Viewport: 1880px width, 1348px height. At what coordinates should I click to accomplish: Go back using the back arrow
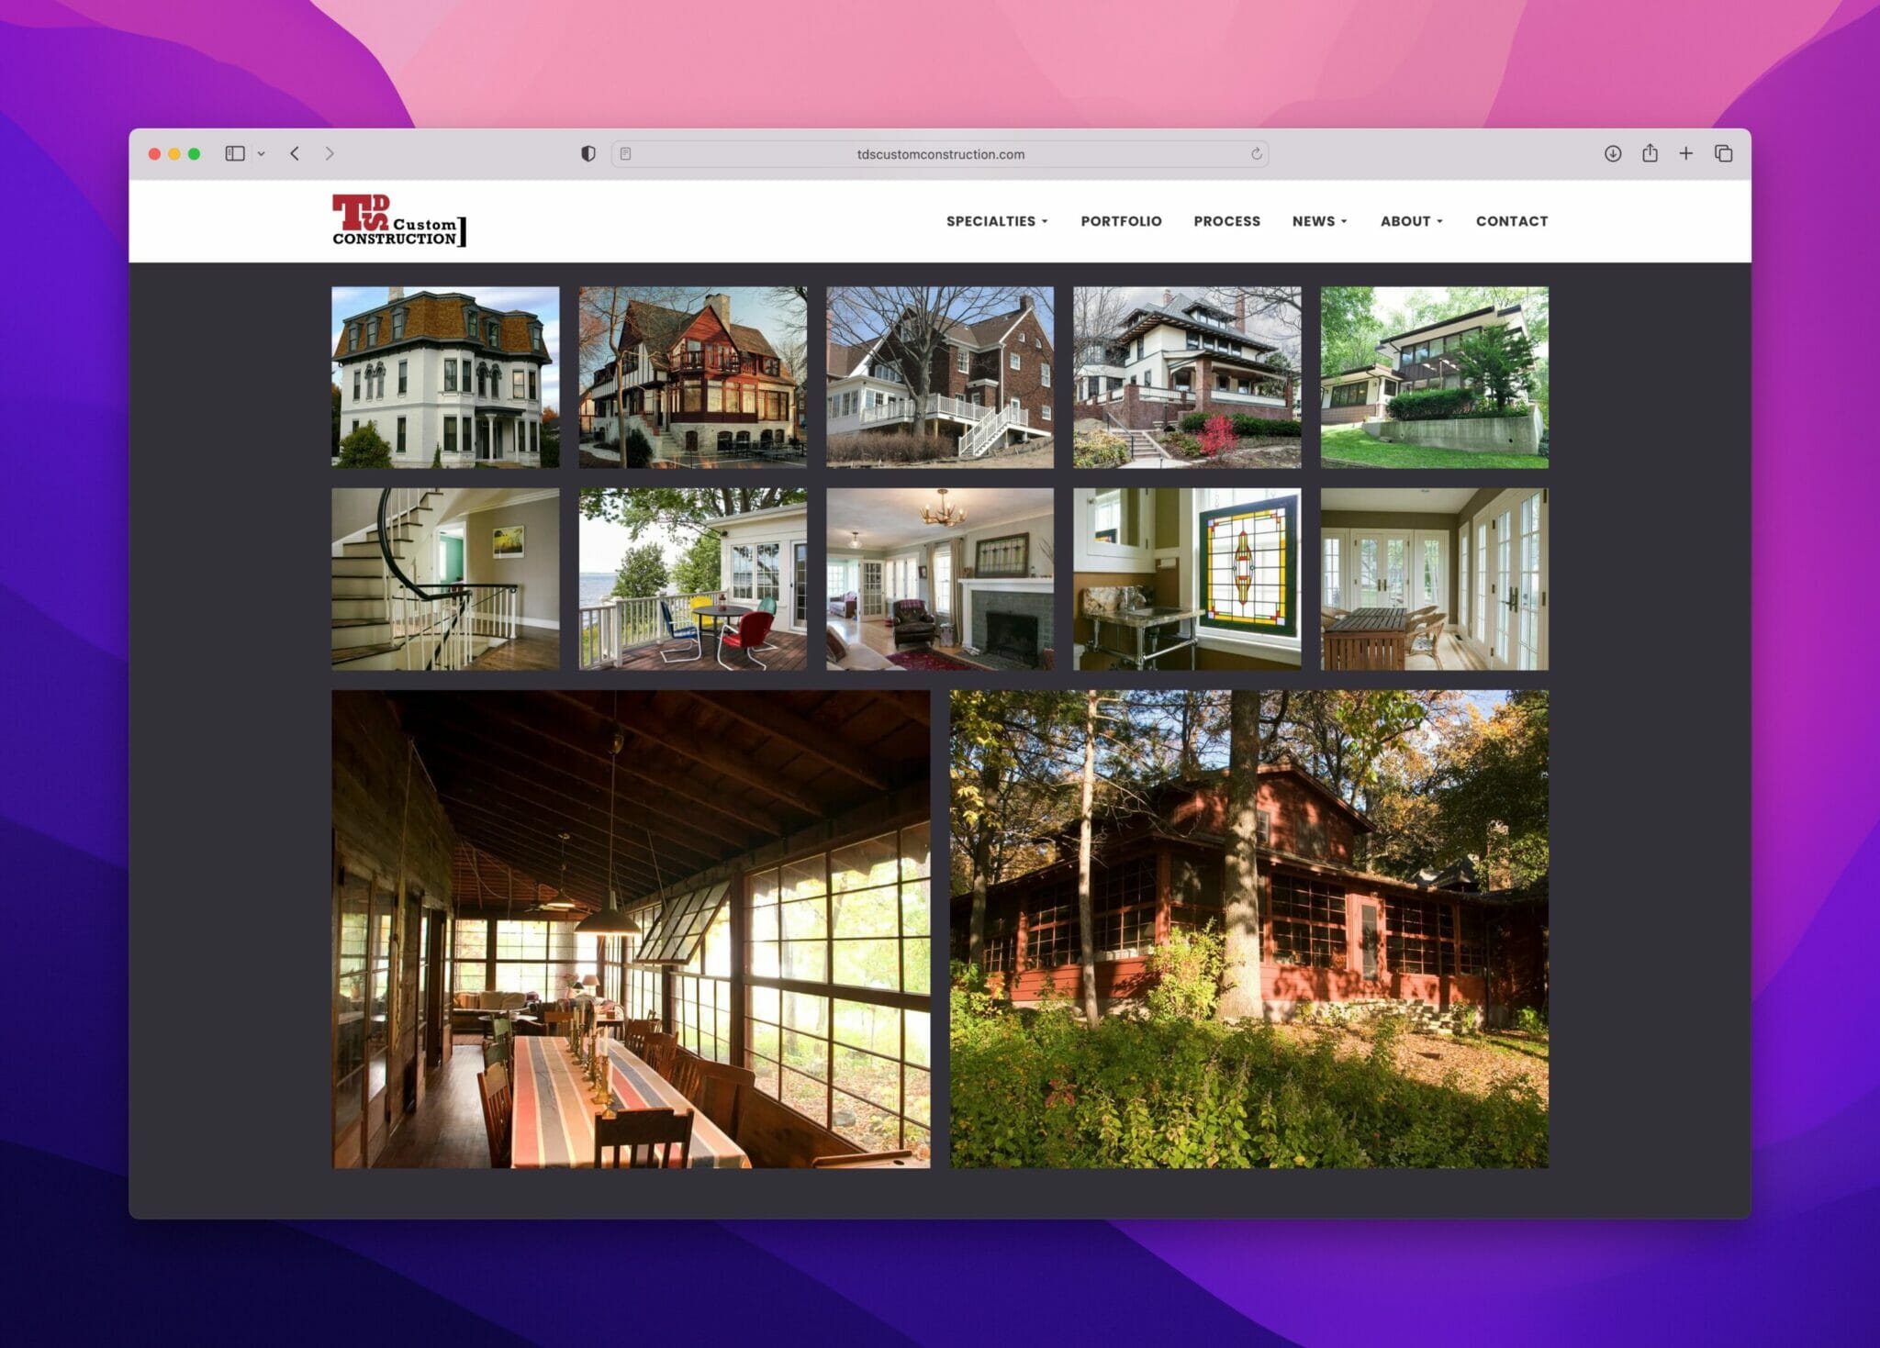point(295,153)
